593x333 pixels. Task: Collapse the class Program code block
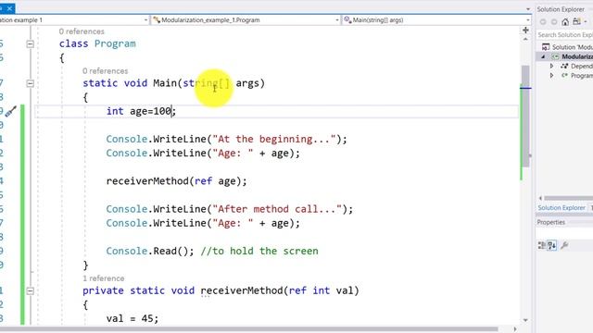click(31, 44)
